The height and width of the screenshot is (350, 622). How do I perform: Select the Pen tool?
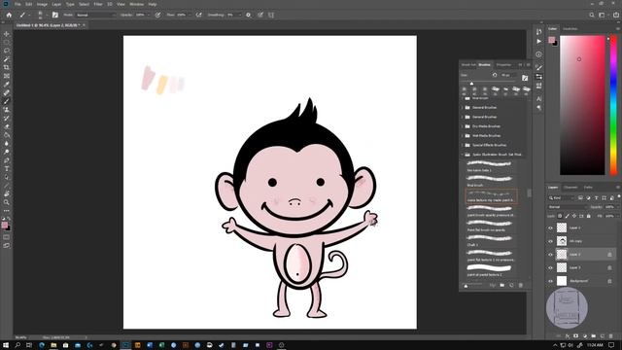[x=7, y=160]
